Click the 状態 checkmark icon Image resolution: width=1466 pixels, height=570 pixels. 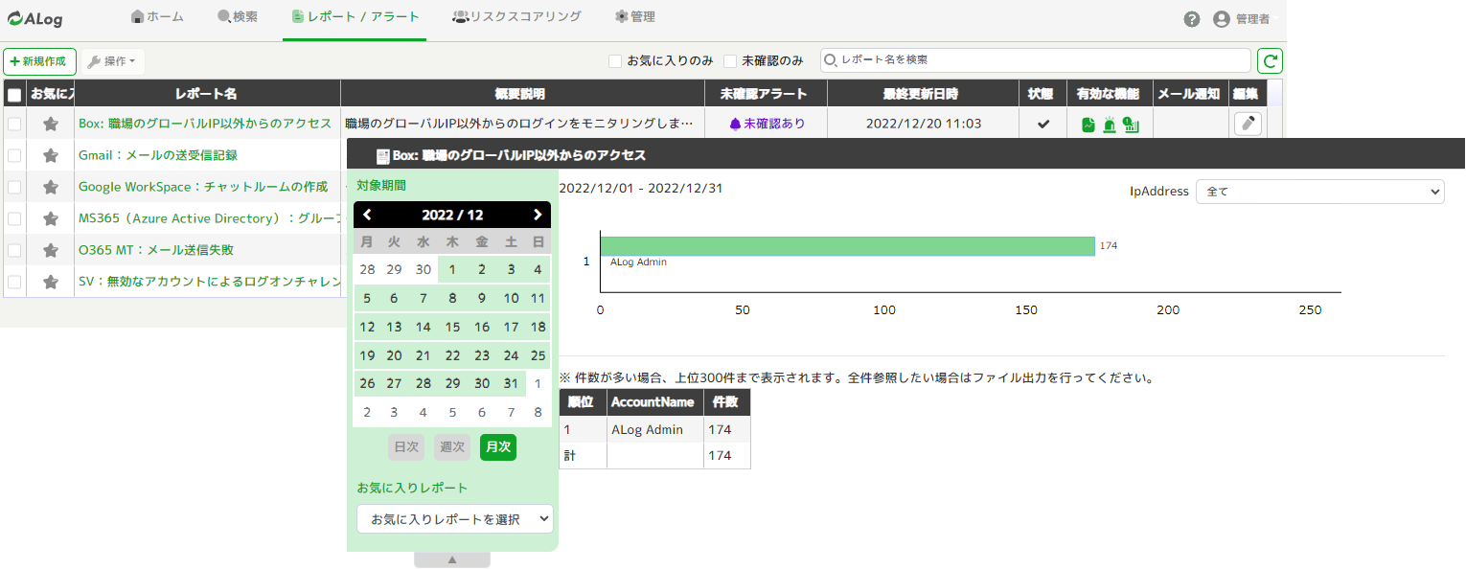click(1043, 124)
